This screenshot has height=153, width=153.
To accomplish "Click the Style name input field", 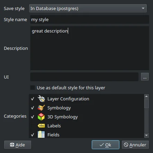I will (x=90, y=19).
